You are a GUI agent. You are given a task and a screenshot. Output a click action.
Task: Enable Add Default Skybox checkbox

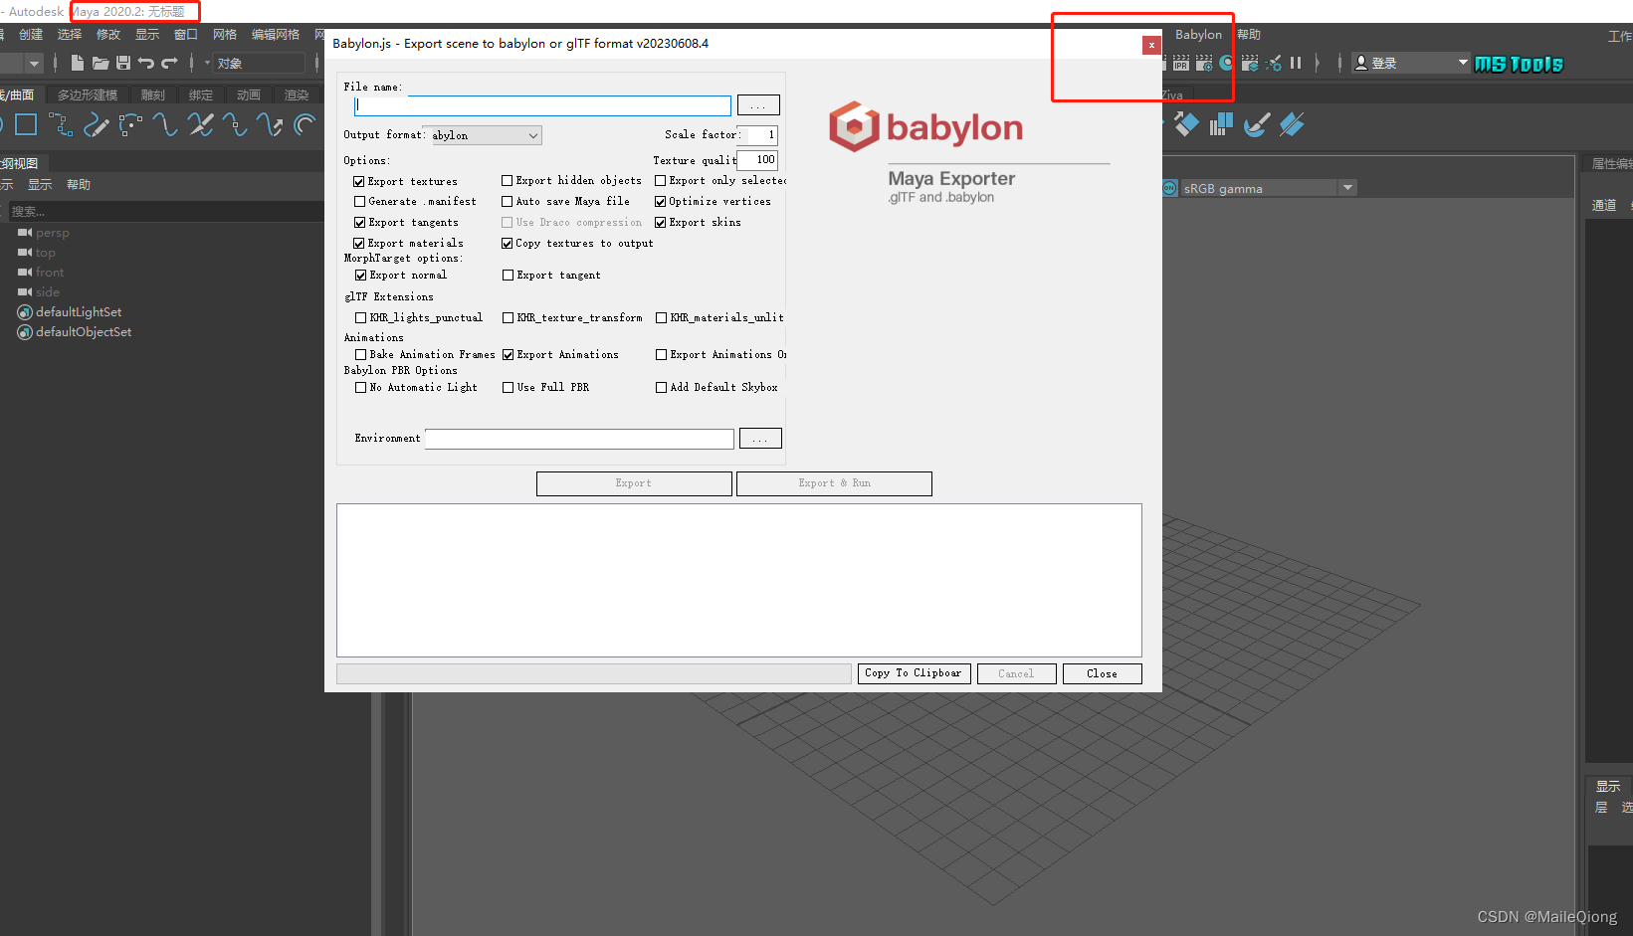pyautogui.click(x=662, y=388)
